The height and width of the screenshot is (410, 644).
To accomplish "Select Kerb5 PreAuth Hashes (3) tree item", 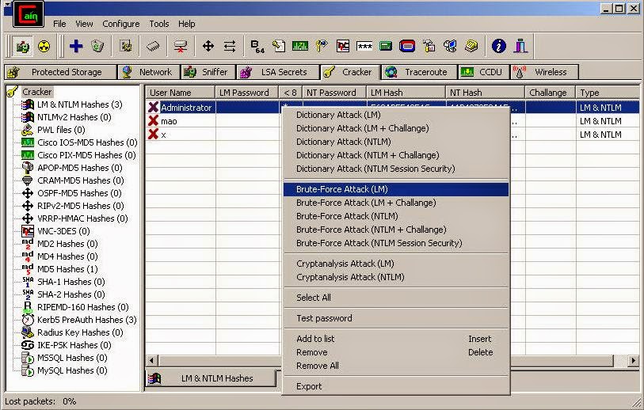I will click(86, 320).
